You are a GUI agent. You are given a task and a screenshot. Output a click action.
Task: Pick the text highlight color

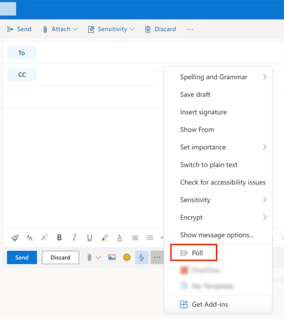(104, 238)
